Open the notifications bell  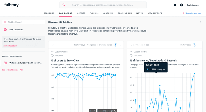175,5
